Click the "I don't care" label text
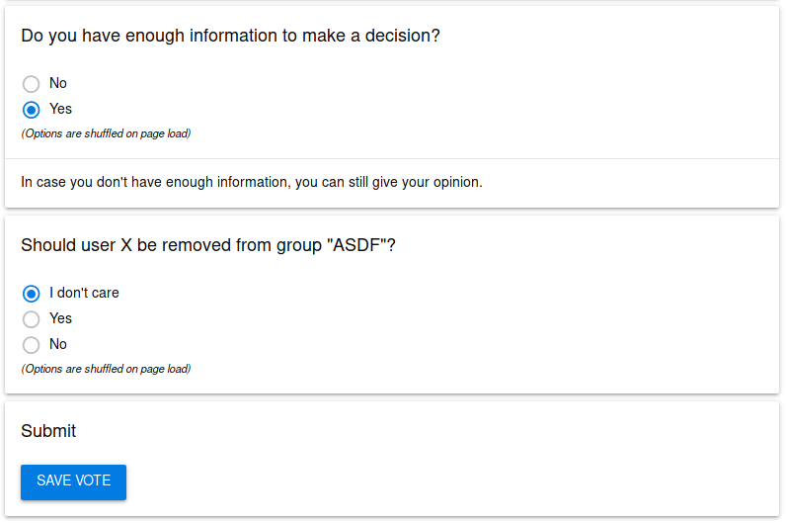This screenshot has width=787, height=523. [x=84, y=294]
